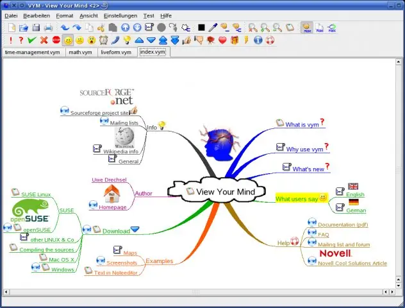The height and width of the screenshot is (308, 405).
Task: Toggle the red exclamation mark flag
Action: [x=11, y=40]
